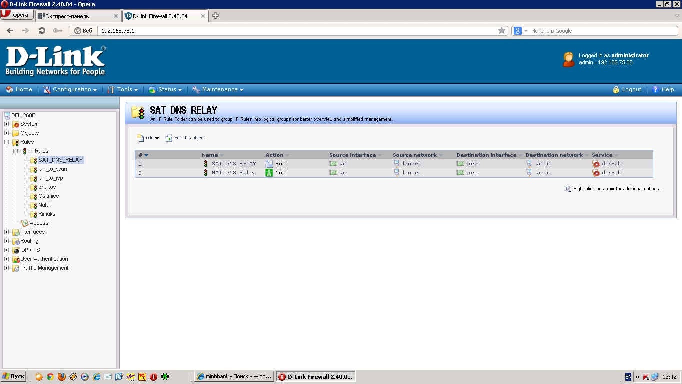Collapse the IP Rules tree node
The width and height of the screenshot is (682, 384).
point(16,151)
